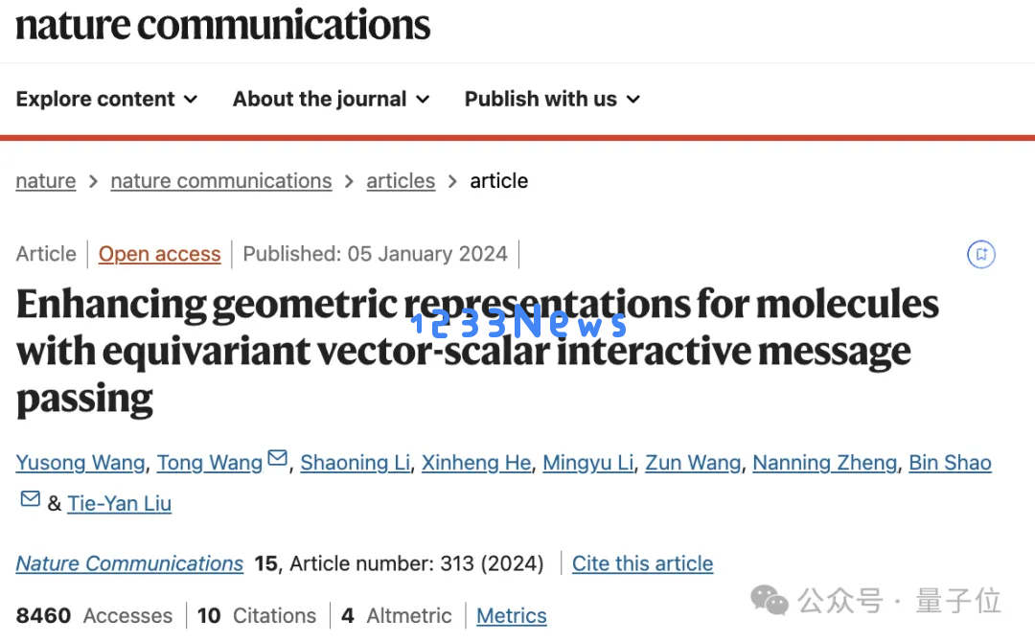Open the About the journal menu
The width and height of the screenshot is (1035, 642).
(x=332, y=99)
